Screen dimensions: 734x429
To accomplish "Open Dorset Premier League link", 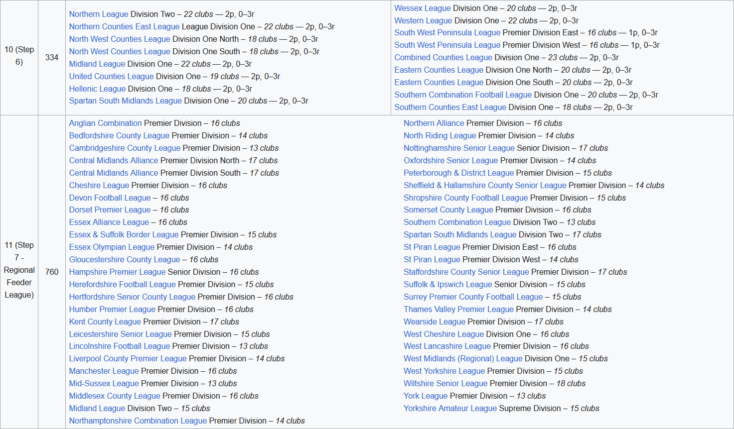I will click(x=110, y=210).
